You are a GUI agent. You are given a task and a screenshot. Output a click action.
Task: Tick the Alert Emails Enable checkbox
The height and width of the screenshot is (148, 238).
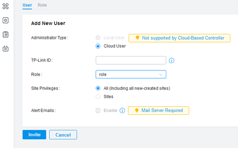98,111
